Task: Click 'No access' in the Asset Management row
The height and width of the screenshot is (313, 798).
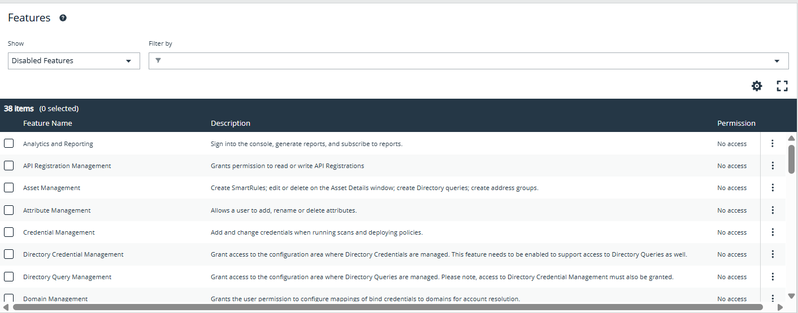Action: click(x=732, y=188)
